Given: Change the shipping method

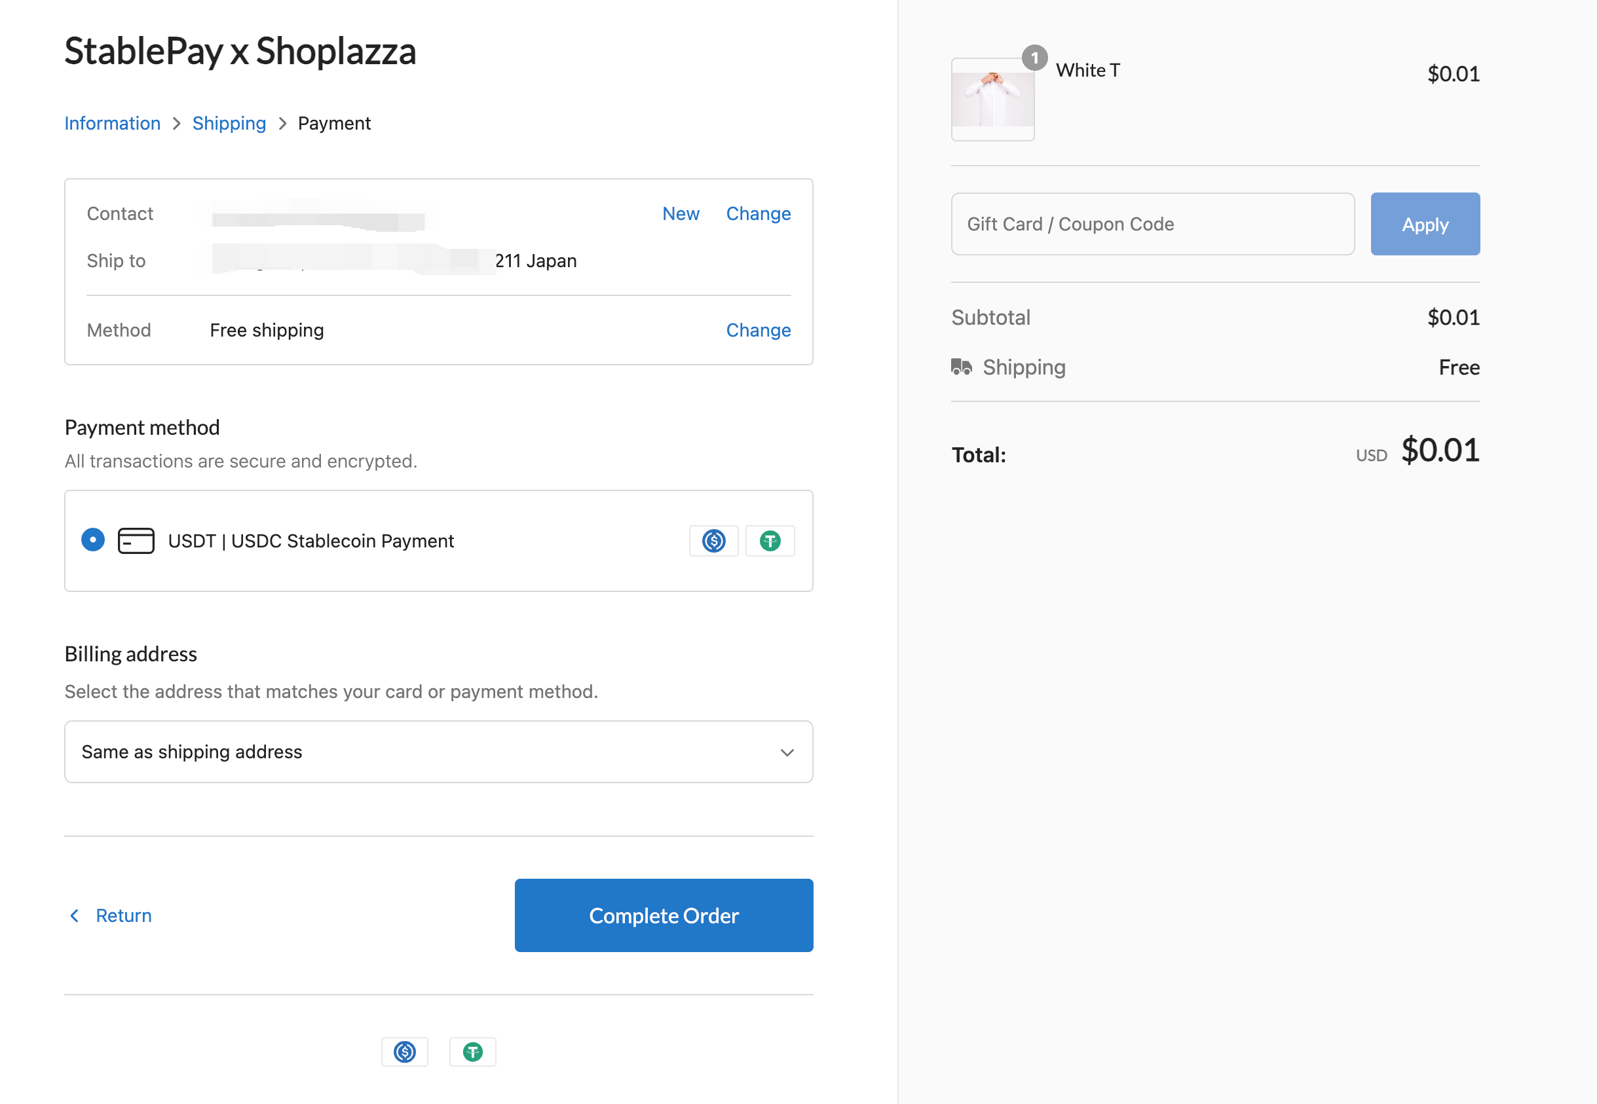Looking at the screenshot, I should pyautogui.click(x=758, y=330).
